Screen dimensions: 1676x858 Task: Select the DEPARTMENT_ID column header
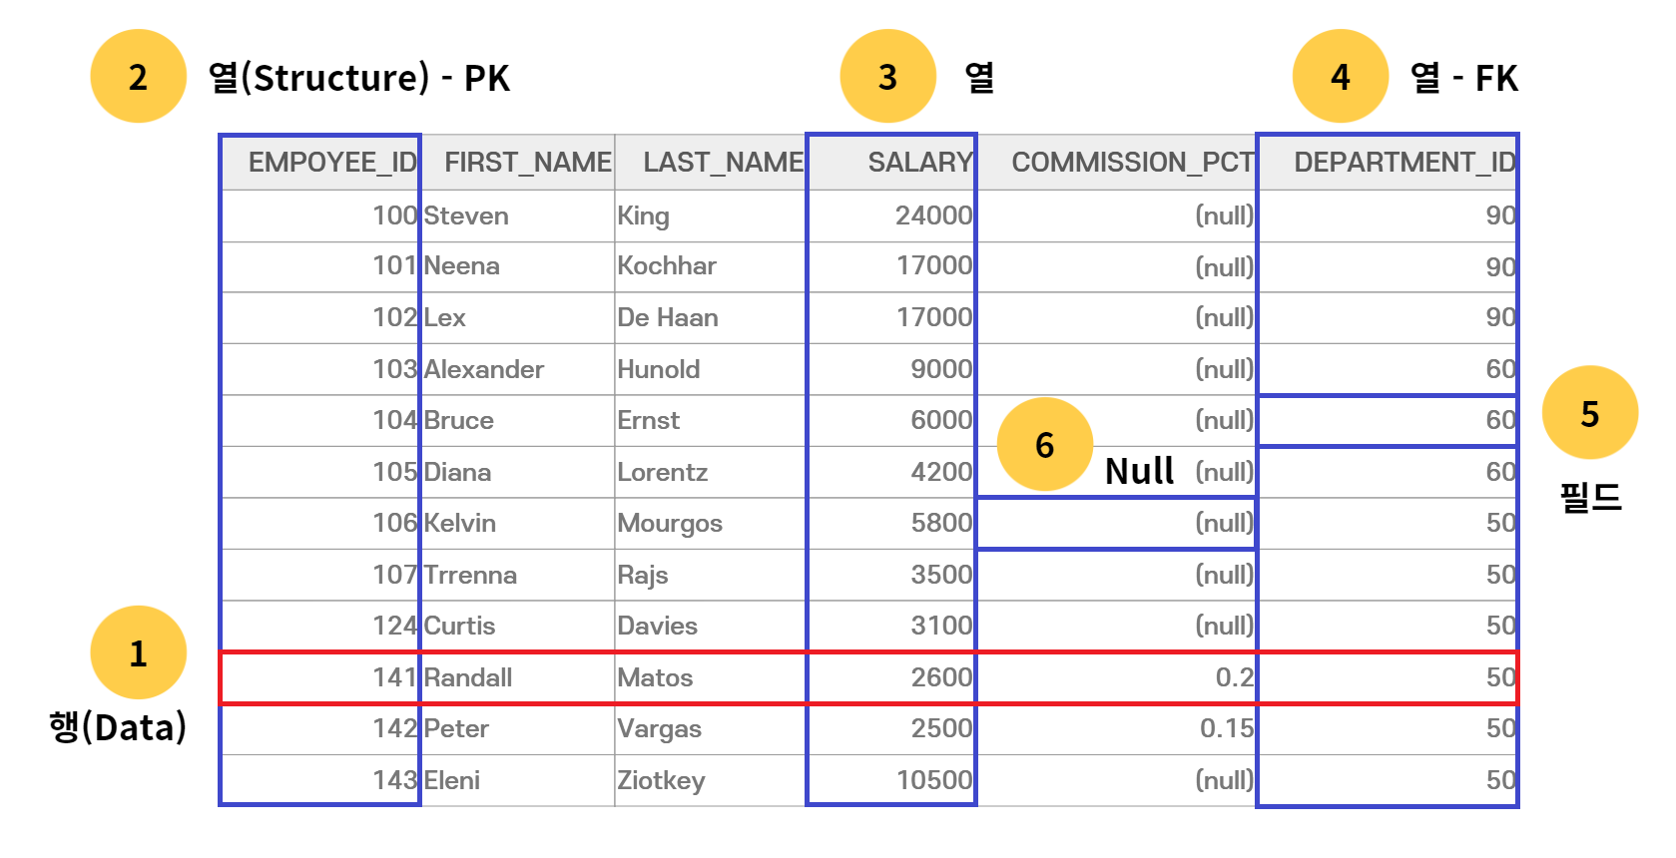[1388, 162]
